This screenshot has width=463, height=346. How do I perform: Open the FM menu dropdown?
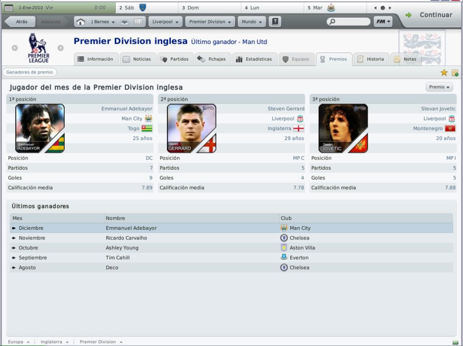(383, 22)
